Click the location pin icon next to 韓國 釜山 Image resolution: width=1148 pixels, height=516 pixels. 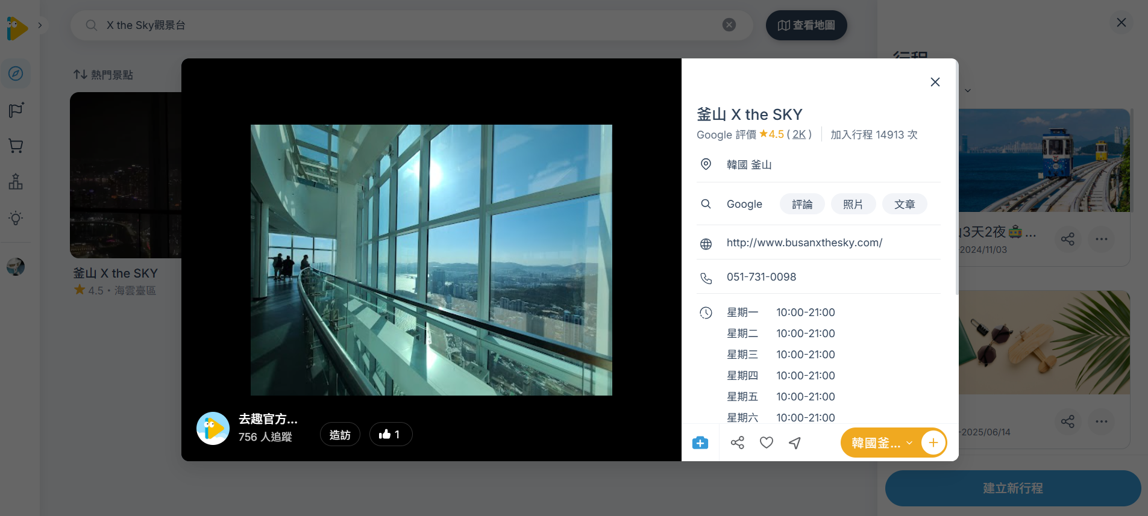(x=706, y=164)
